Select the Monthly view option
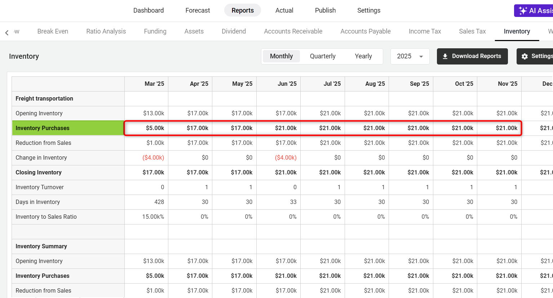Screen dimensions: 553x298 [x=281, y=56]
